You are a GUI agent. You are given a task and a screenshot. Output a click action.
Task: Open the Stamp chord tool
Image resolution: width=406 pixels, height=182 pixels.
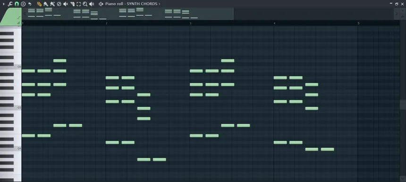(23, 4)
